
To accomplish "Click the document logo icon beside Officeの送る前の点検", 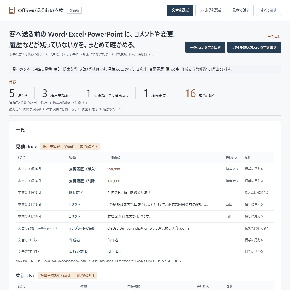I will (12, 10).
